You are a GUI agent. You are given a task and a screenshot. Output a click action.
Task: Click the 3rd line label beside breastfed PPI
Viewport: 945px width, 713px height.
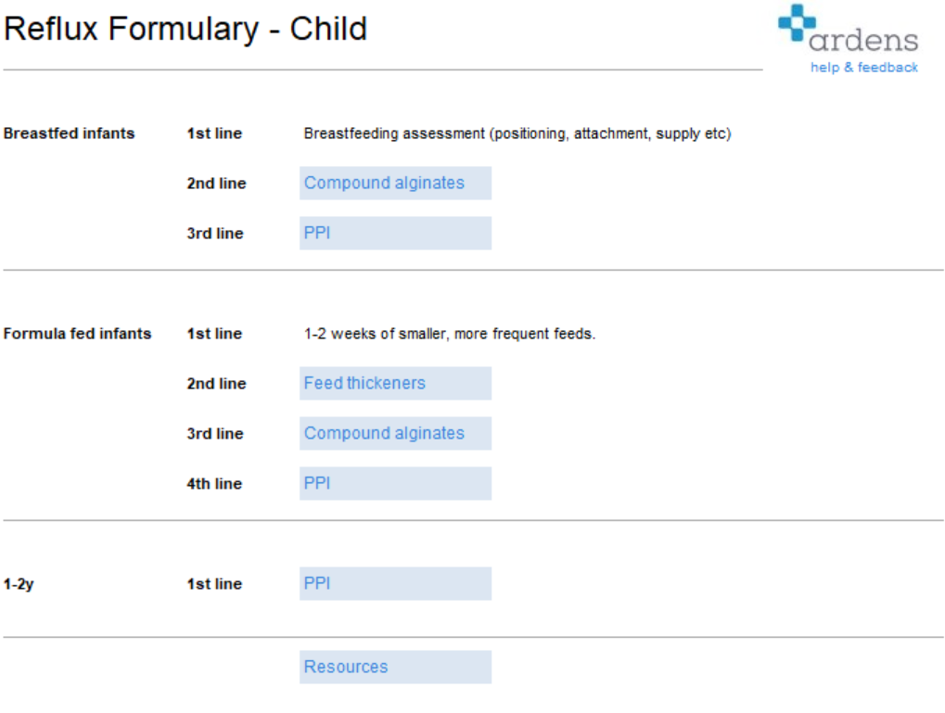click(215, 234)
